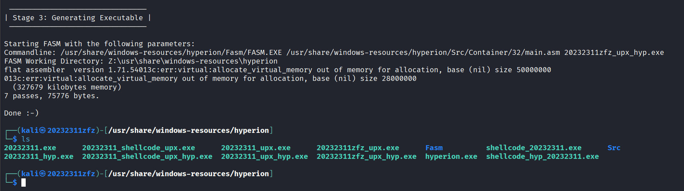Click 20232311_shellcode_upx.exe file name

pyautogui.click(x=139, y=148)
